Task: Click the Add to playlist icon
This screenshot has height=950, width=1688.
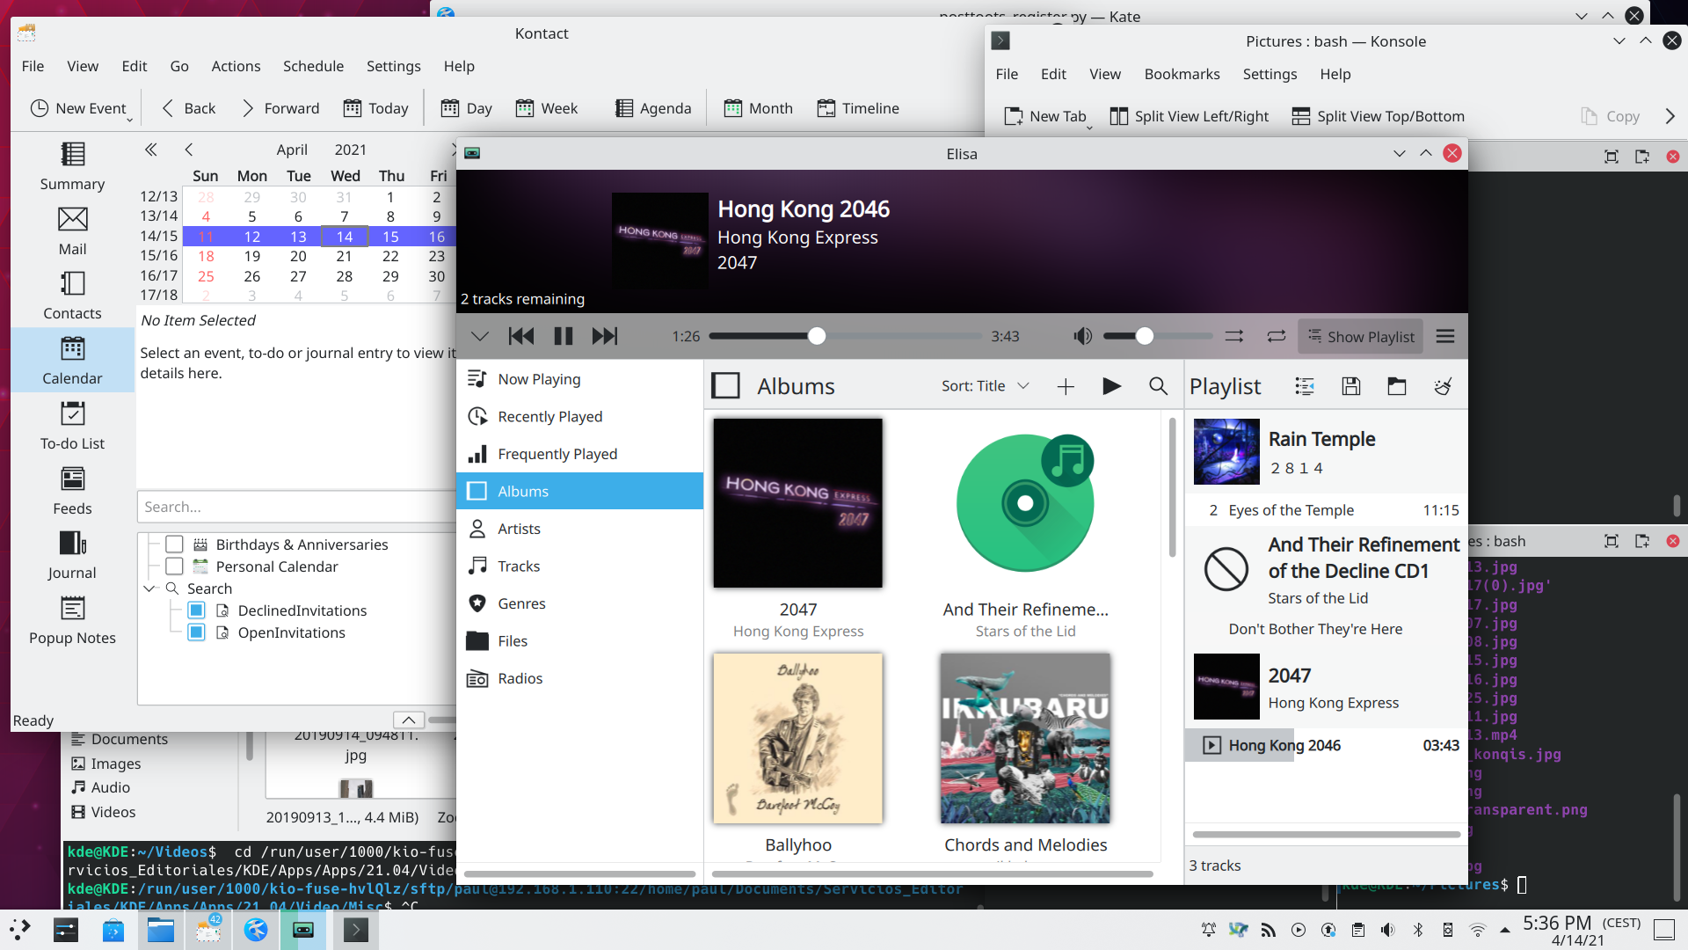Action: click(x=1065, y=386)
